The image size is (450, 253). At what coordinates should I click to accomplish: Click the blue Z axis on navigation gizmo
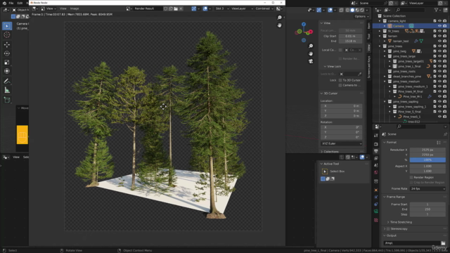pos(304,25)
